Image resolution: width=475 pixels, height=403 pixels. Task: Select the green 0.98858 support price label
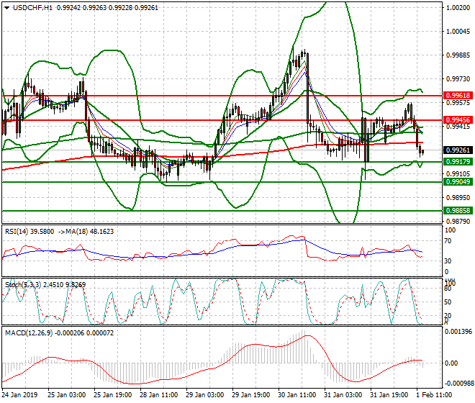(458, 210)
